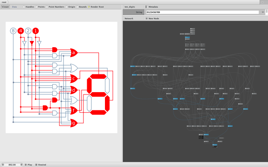Viewport: 268px width, 167px height.
Task: Click the red input circle labeled 1
Action: [x=36, y=31]
